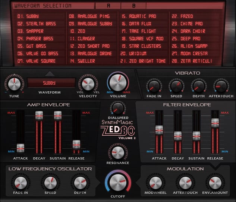Click the Modulation Env.Amount knob
Viewport: 236px width, 202px height.
point(215,183)
